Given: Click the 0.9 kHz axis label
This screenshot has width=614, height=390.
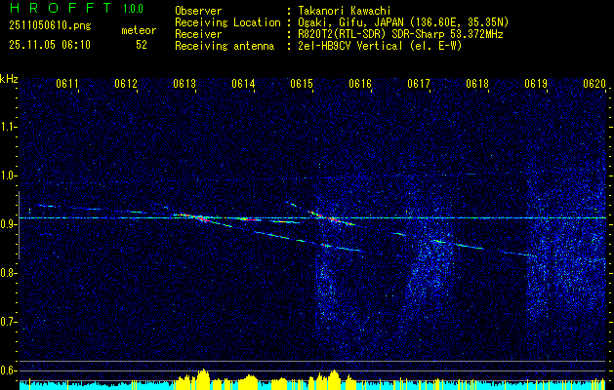Looking at the screenshot, I should point(7,224).
